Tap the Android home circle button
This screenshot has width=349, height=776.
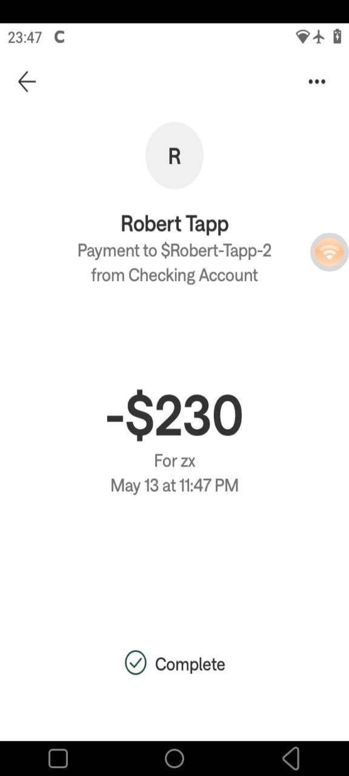(x=174, y=758)
